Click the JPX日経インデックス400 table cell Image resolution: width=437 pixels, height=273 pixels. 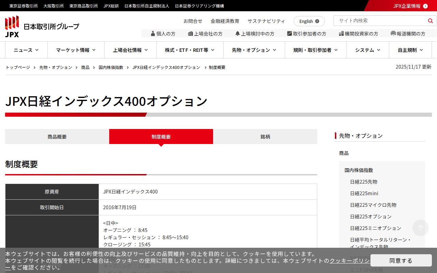208,192
